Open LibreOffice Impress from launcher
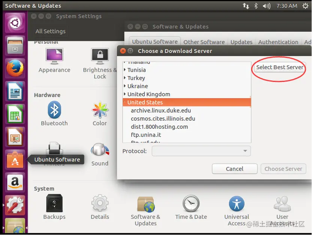 pos(15,137)
